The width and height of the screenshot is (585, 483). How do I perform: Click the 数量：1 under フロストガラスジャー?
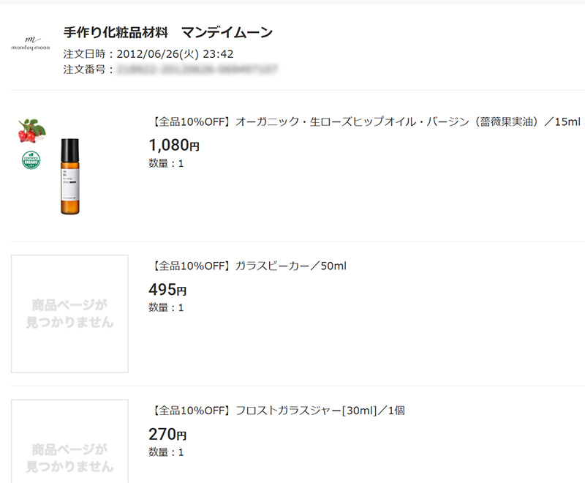click(x=166, y=452)
